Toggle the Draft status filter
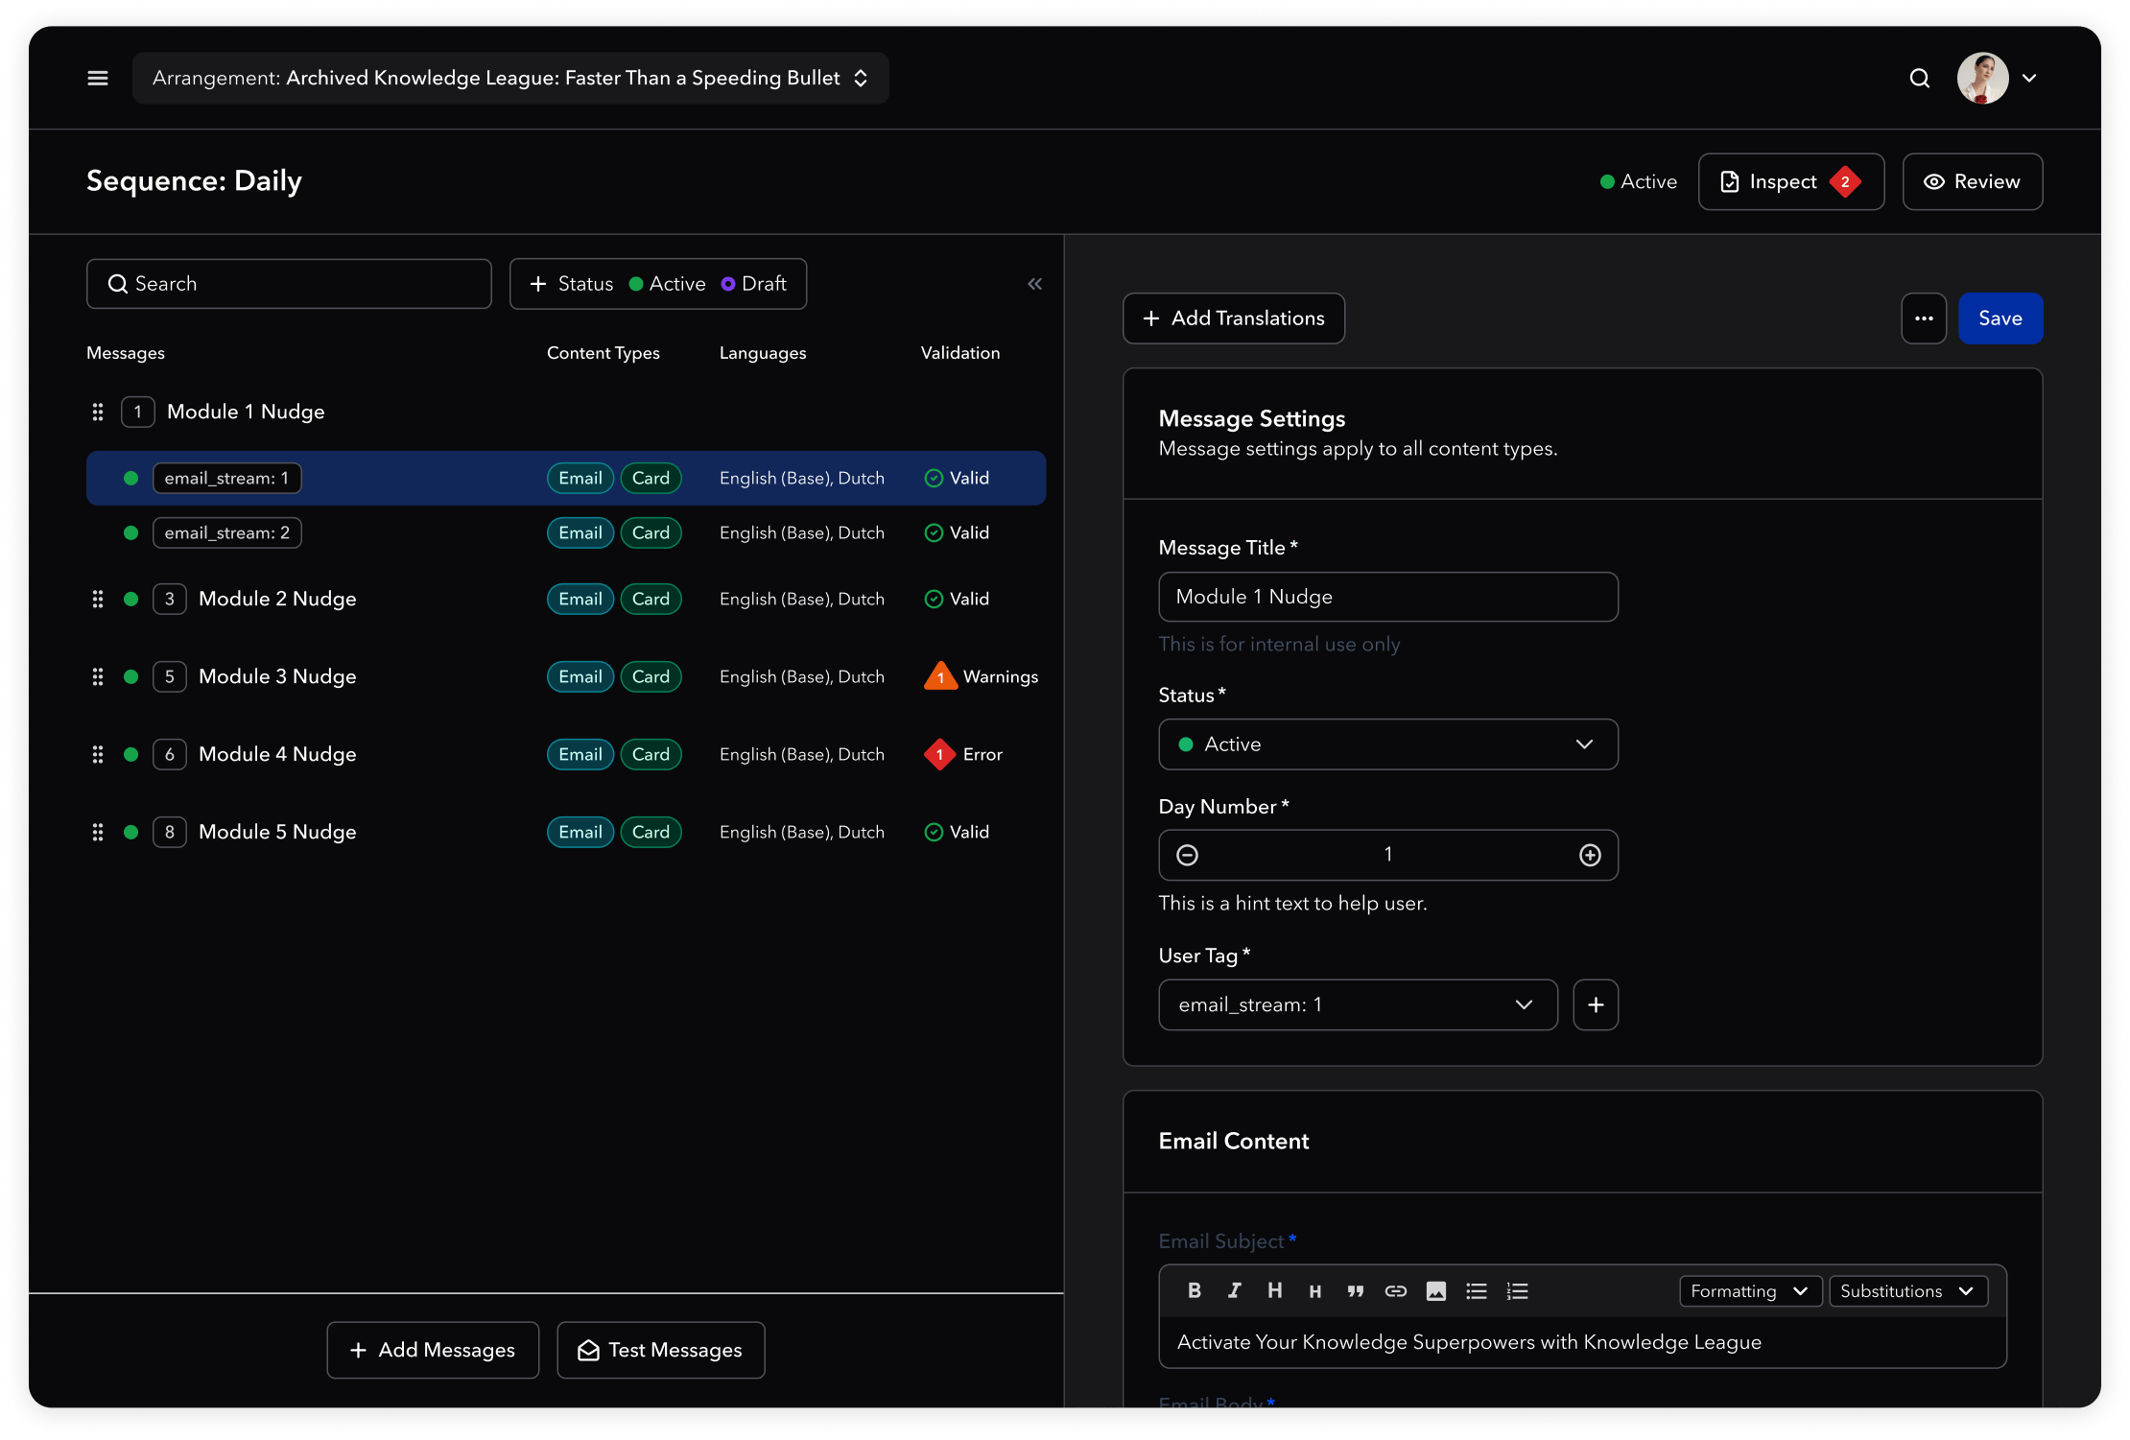 [x=753, y=284]
